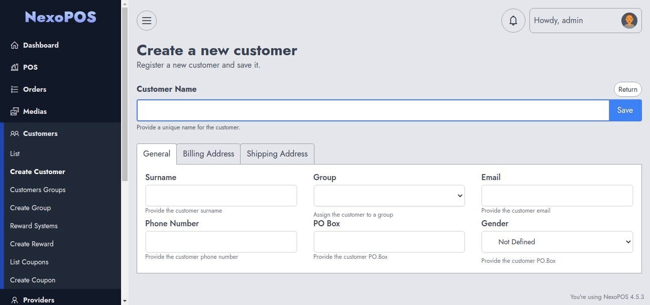Click the Customers group icon
The width and height of the screenshot is (650, 305).
coord(15,133)
